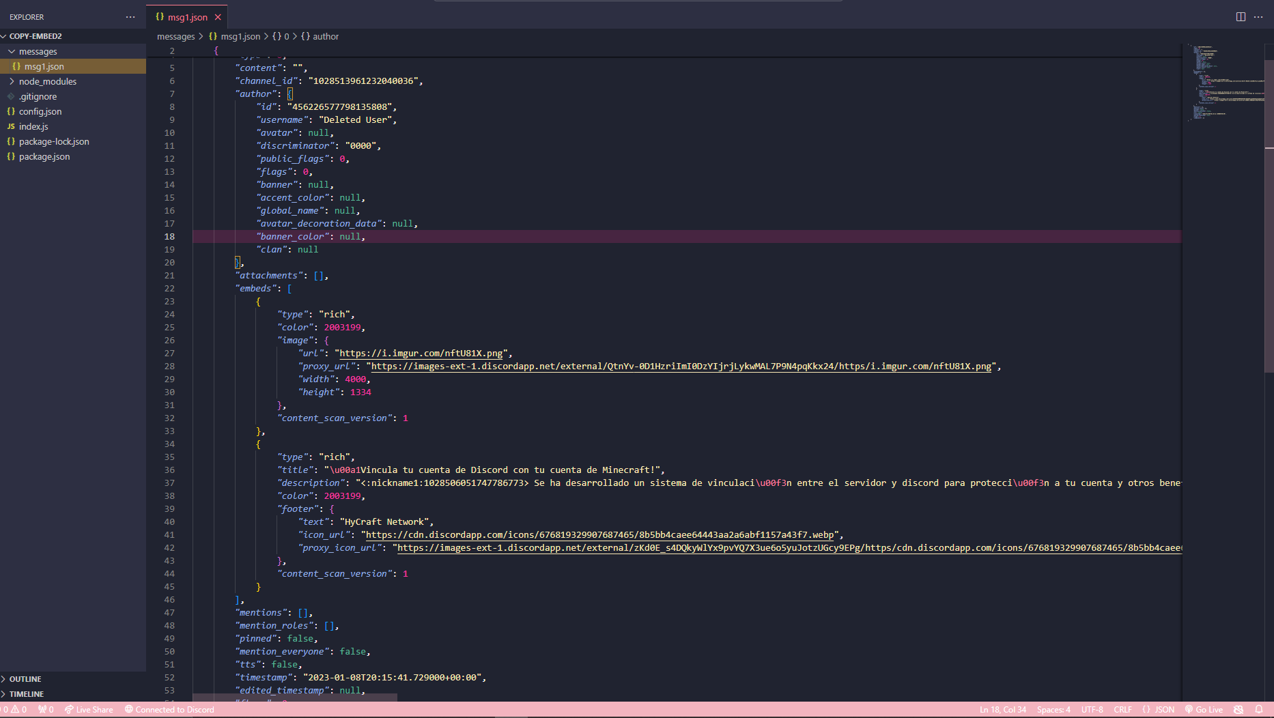The image size is (1274, 718).
Task: Change indentation via Spaces: 4
Action: 1053,710
